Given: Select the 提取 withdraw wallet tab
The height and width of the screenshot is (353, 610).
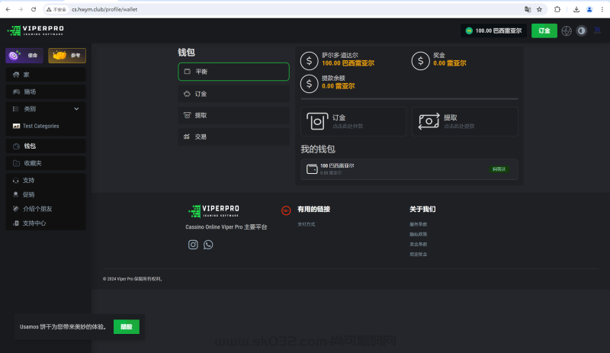Looking at the screenshot, I should pyautogui.click(x=233, y=115).
